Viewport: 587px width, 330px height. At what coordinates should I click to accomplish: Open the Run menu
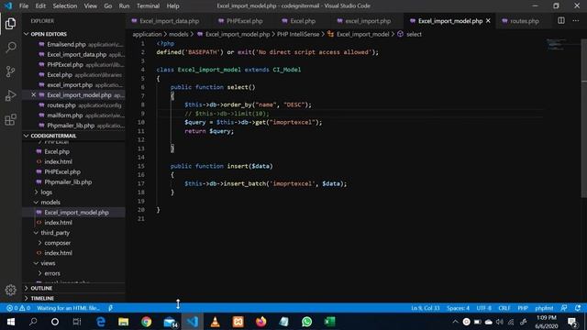pos(124,6)
